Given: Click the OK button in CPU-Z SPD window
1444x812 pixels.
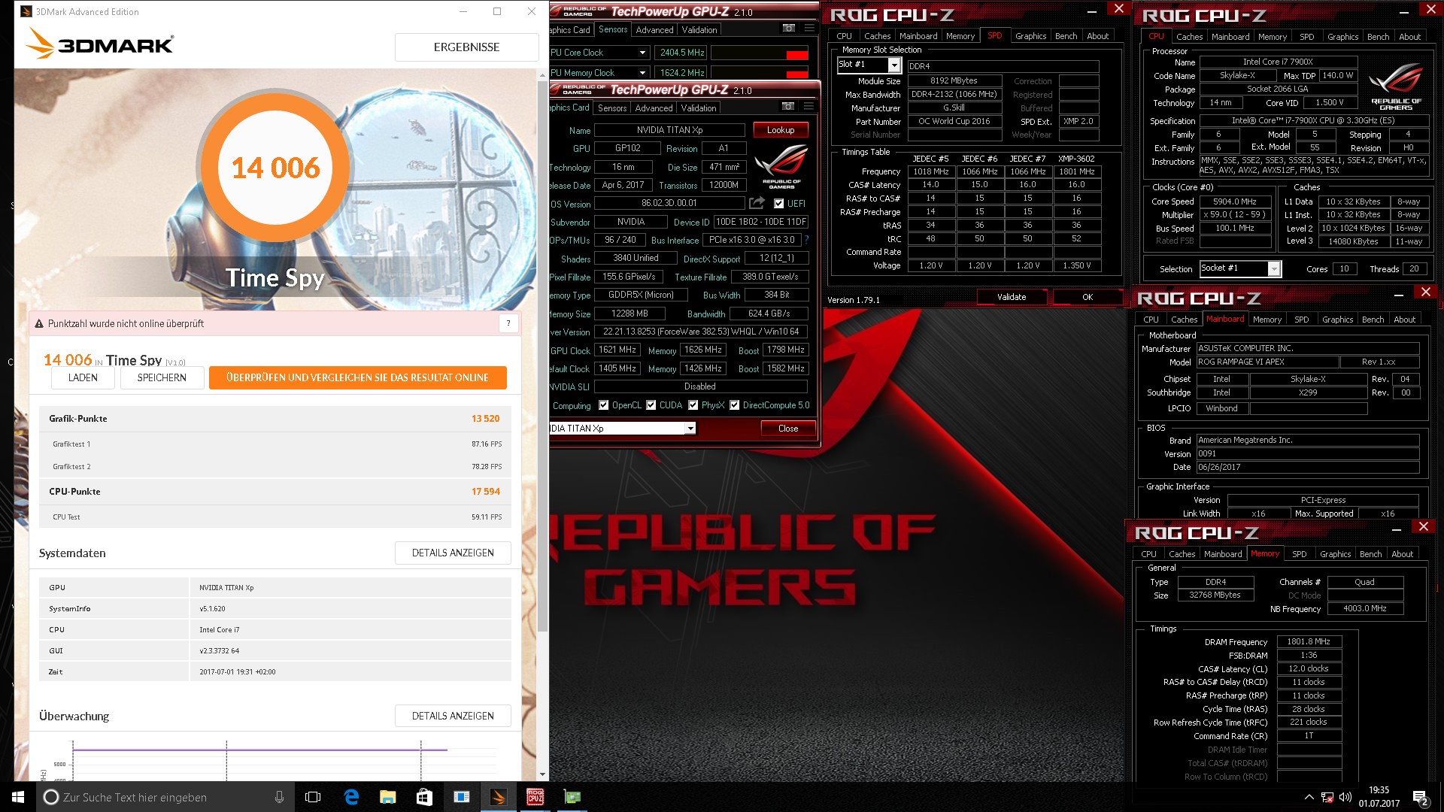Looking at the screenshot, I should coord(1088,297).
